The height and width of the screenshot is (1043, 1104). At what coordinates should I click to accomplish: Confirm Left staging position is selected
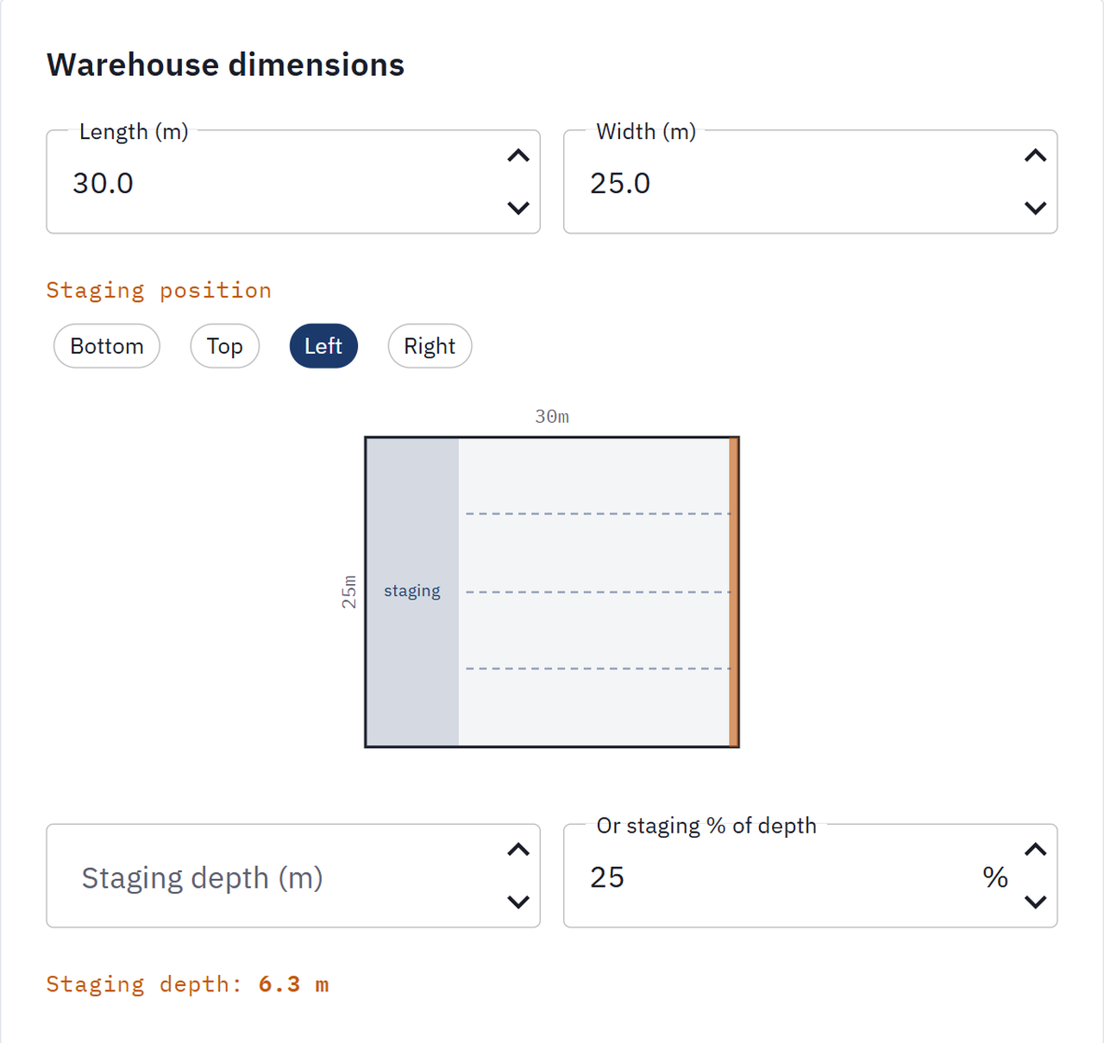pos(323,346)
